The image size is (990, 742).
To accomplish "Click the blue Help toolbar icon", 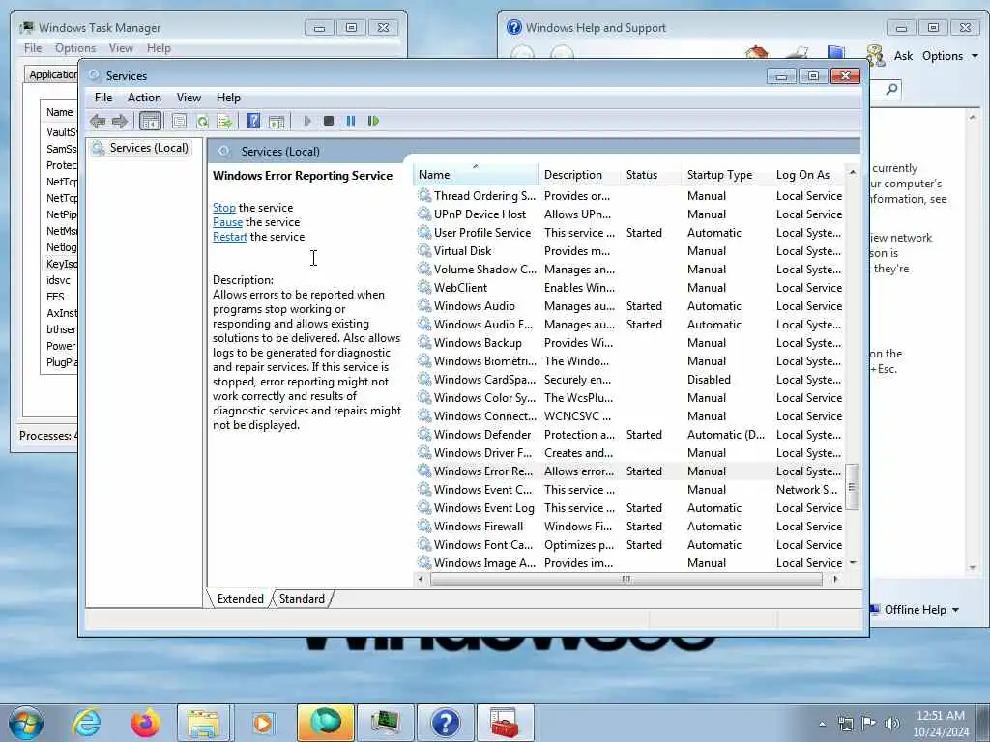I will 254,121.
